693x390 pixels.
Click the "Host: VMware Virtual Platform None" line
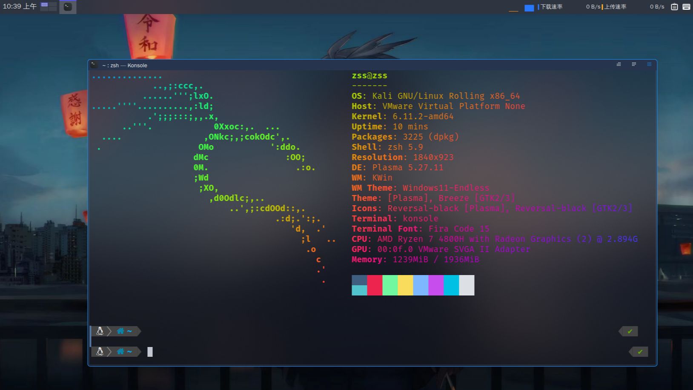pyautogui.click(x=438, y=106)
